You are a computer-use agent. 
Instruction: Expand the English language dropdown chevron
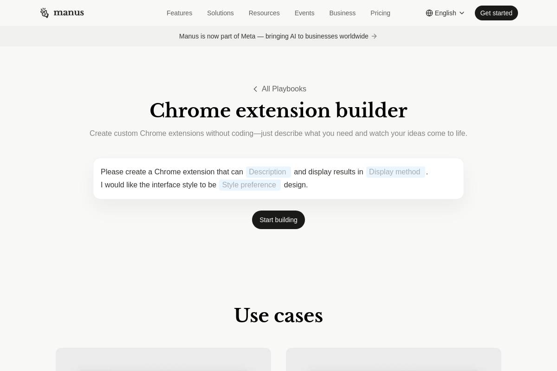[x=461, y=13]
